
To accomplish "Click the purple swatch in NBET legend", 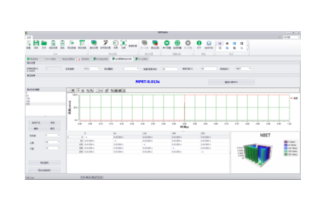I will click(x=286, y=142).
